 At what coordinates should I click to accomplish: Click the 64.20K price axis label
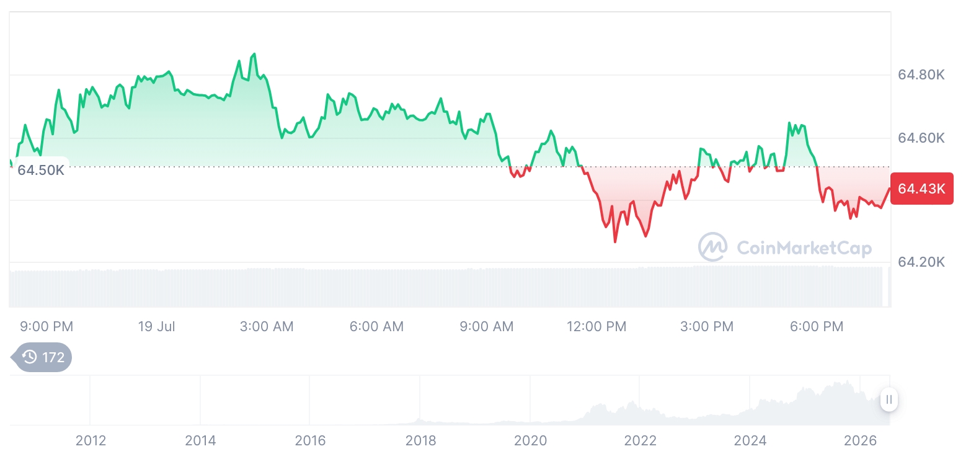coord(921,262)
